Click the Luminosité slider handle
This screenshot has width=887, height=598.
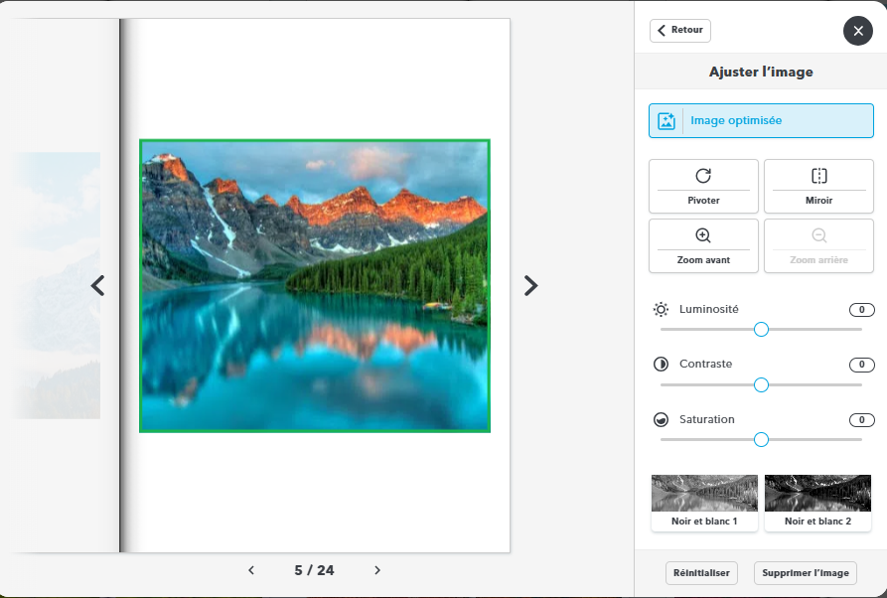click(761, 329)
